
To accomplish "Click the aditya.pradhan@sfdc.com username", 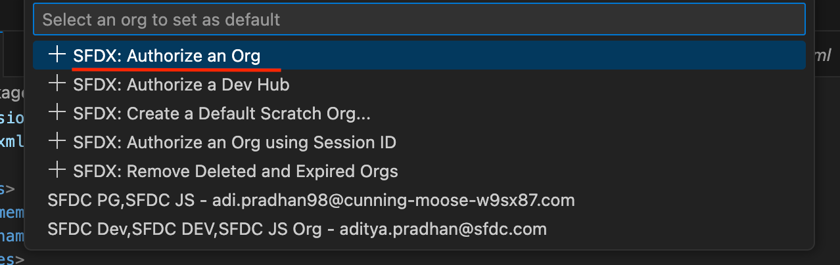I will tap(443, 230).
